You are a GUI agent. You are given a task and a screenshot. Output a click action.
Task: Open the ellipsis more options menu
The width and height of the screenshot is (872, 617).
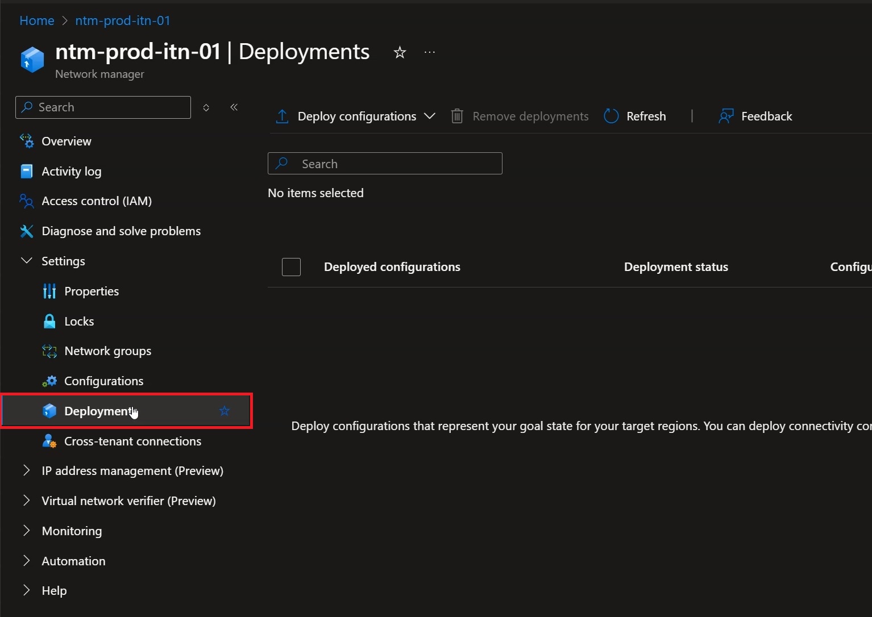tap(430, 52)
